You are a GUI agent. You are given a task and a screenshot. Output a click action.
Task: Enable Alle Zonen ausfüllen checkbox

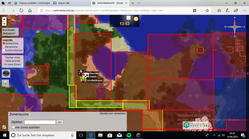14,127
